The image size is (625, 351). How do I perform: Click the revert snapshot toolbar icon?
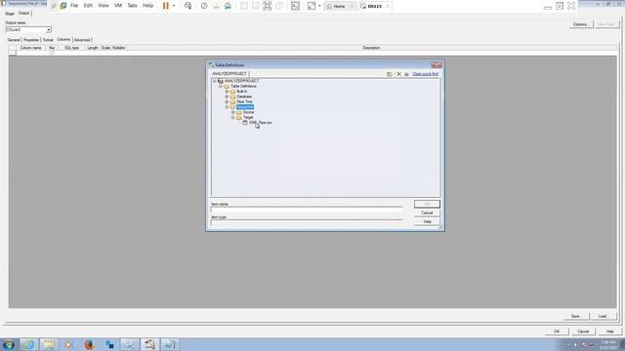click(216, 6)
